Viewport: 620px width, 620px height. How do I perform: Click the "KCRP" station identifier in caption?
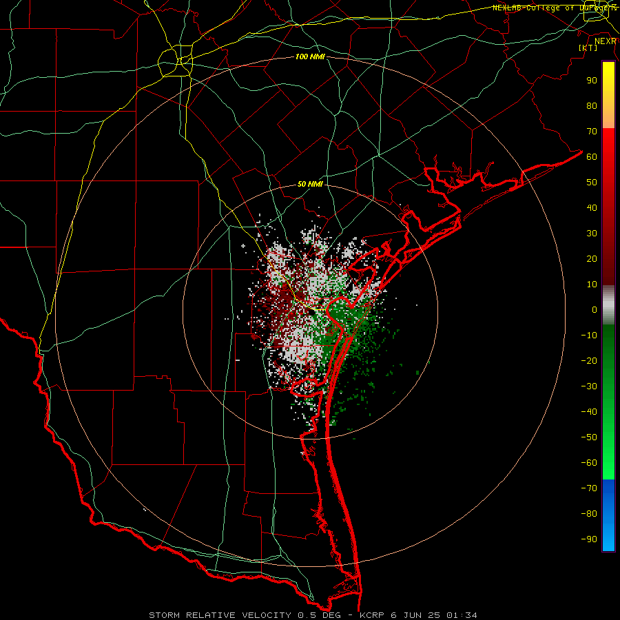372,615
